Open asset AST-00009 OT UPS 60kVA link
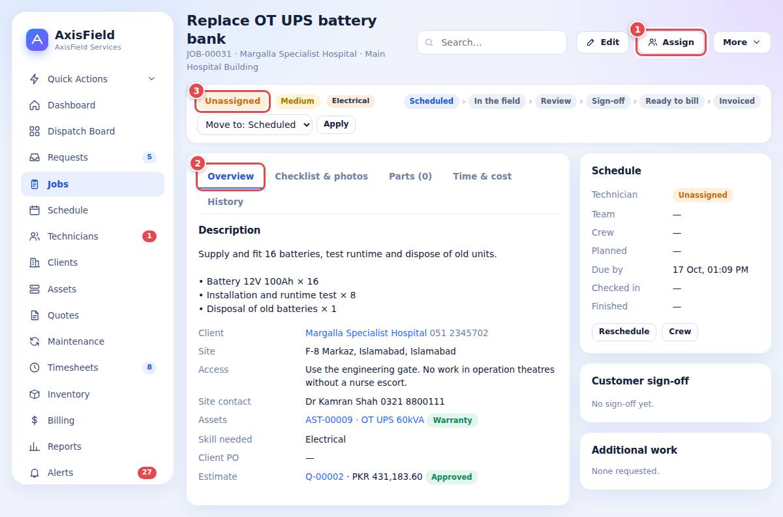Image resolution: width=783 pixels, height=517 pixels. [x=365, y=420]
